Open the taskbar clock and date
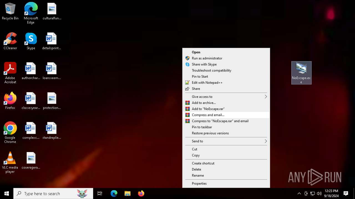This screenshot has height=199, width=355. pyautogui.click(x=331, y=193)
